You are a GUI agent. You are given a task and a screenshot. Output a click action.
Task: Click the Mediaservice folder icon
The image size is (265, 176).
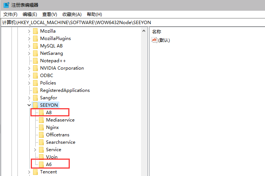click(x=42, y=120)
